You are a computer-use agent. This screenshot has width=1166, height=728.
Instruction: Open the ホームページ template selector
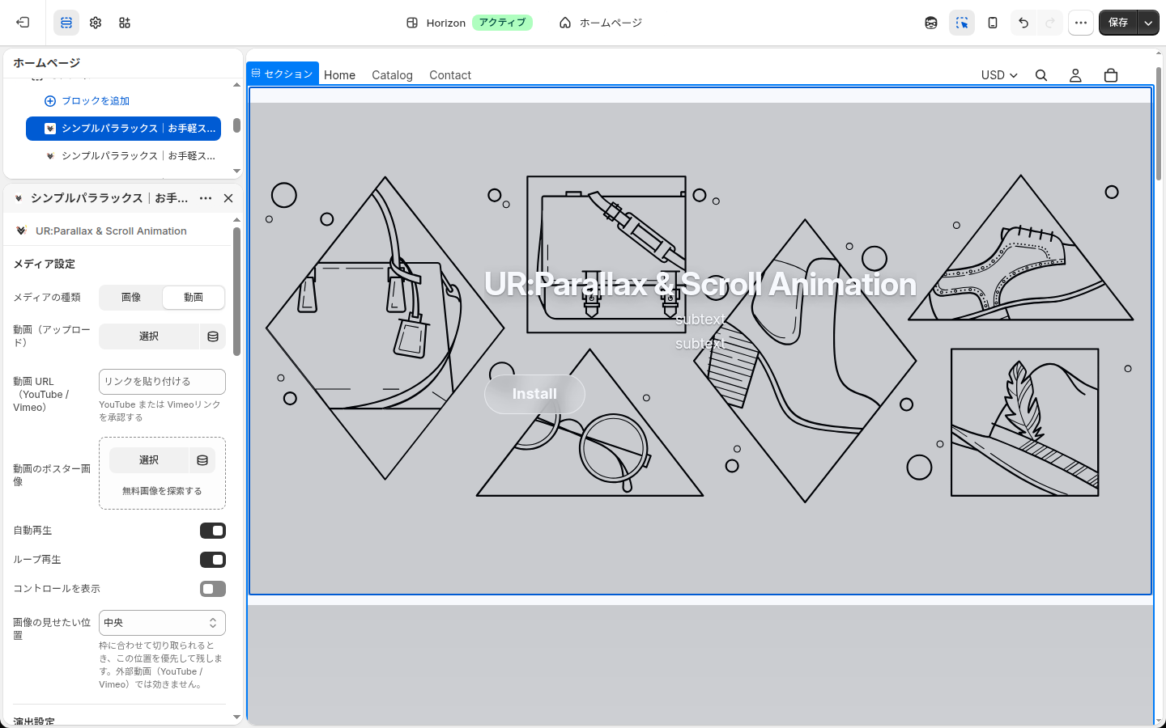(601, 23)
